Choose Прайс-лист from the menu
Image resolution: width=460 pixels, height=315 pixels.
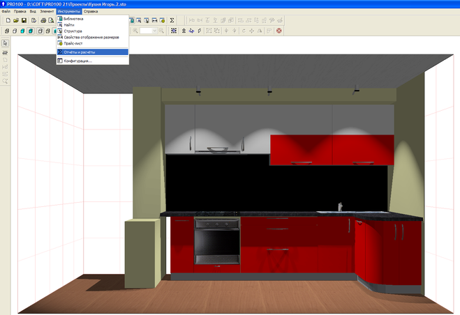click(x=93, y=43)
